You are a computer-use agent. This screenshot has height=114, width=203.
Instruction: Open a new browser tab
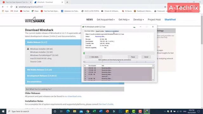tap(67, 2)
